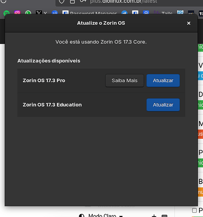Click the half-circle contrast theme icon
The width and height of the screenshot is (203, 217).
[82, 216]
